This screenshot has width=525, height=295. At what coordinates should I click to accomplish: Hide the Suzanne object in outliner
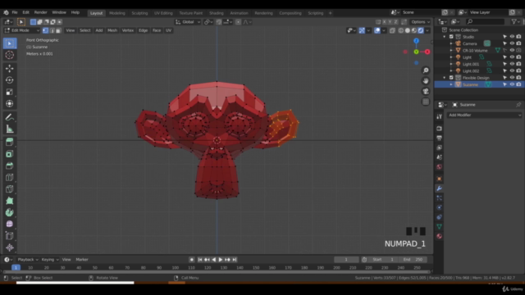tap(512, 84)
